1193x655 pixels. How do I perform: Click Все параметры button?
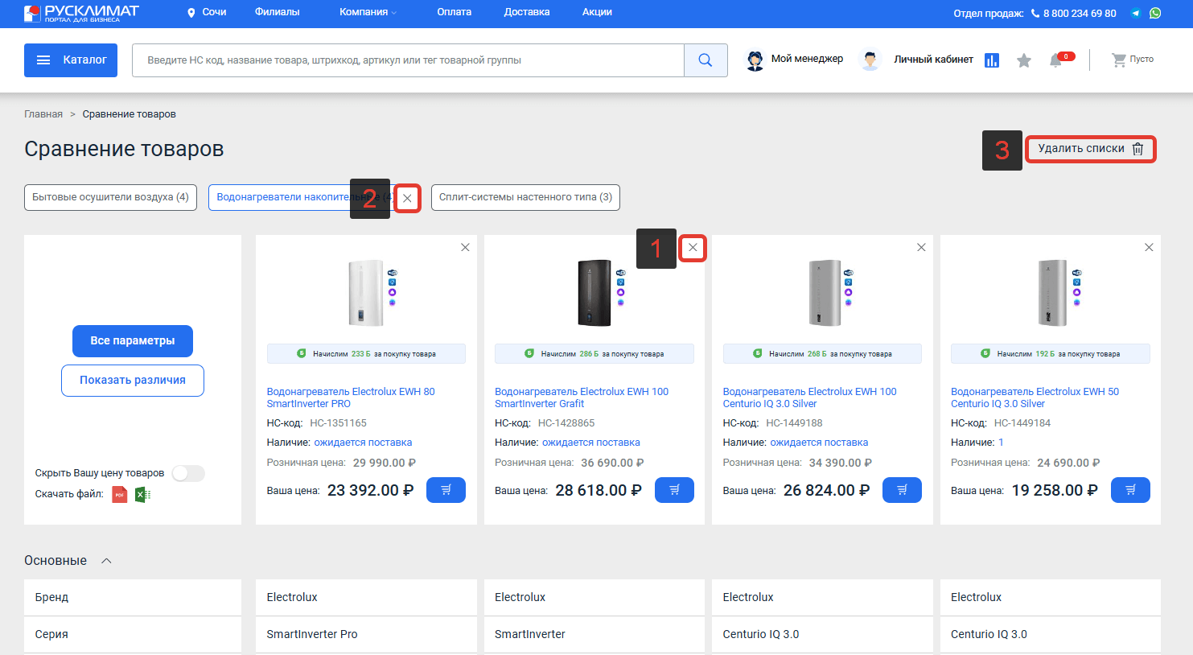(x=133, y=341)
